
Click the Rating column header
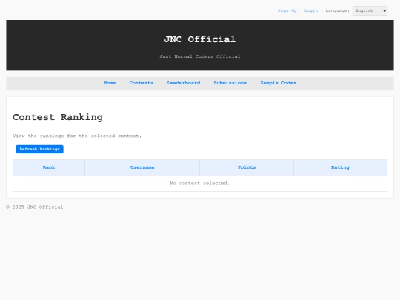[x=340, y=167]
